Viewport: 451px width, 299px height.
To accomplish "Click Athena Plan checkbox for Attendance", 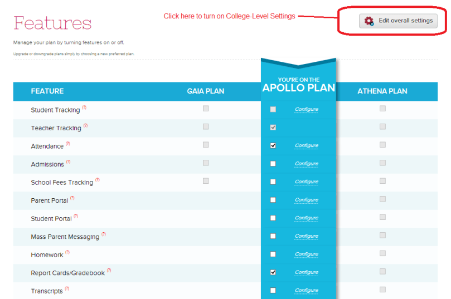I will click(382, 144).
